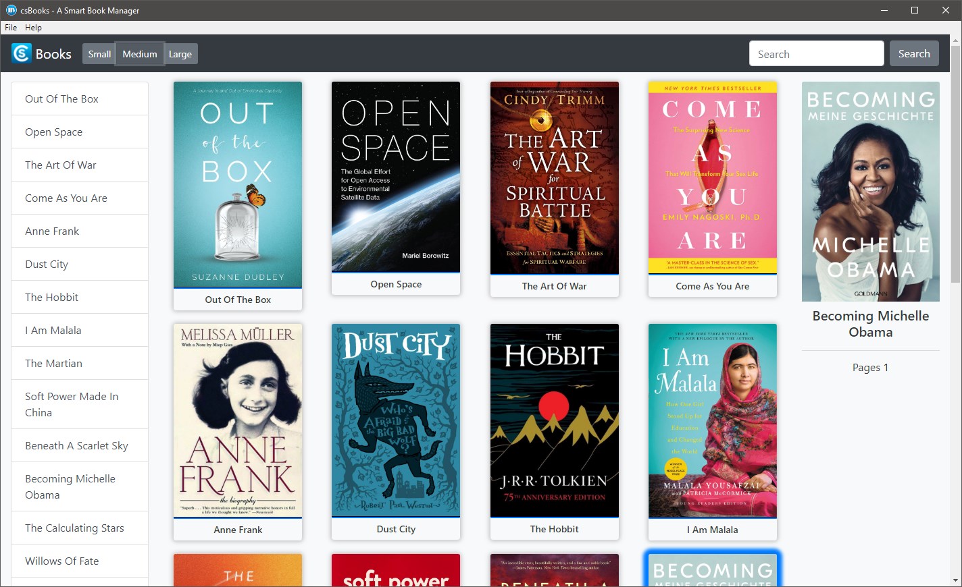Open the Dust City book cover
The height and width of the screenshot is (587, 962).
396,421
